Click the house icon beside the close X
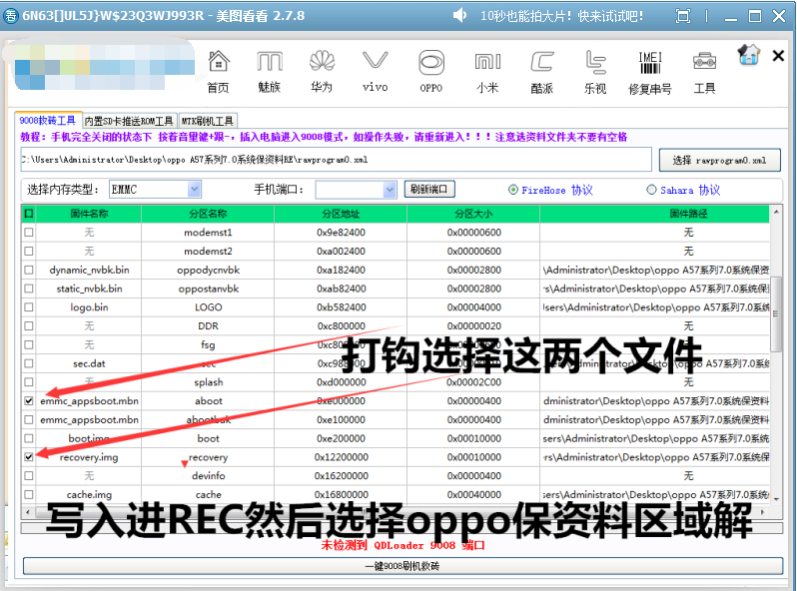 point(749,55)
